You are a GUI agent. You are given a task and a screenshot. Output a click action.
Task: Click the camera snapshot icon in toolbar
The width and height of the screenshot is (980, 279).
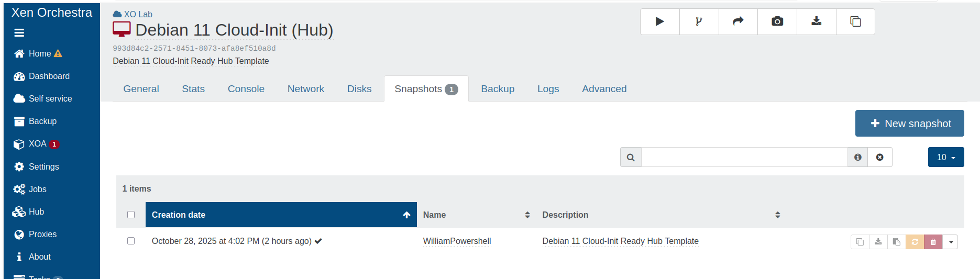point(777,21)
